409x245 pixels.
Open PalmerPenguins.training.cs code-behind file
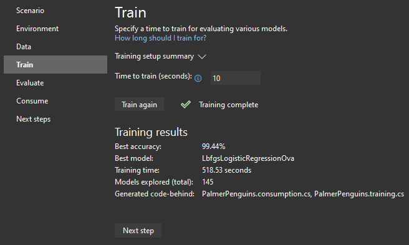[359, 194]
